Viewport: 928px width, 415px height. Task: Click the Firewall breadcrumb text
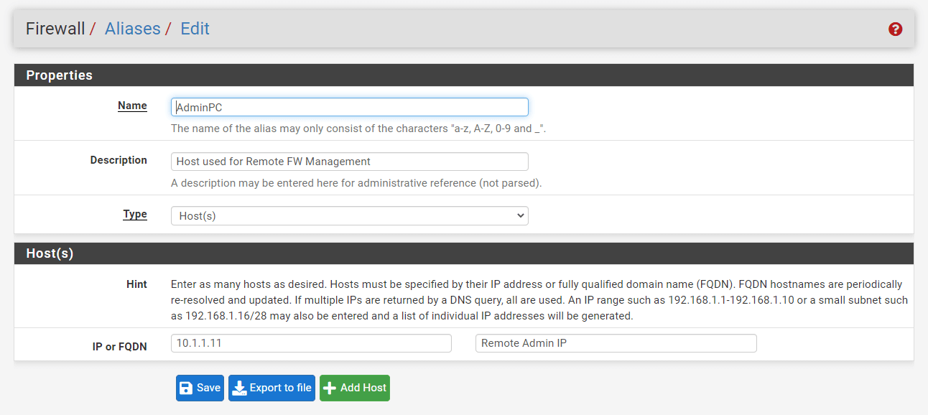[x=55, y=29]
